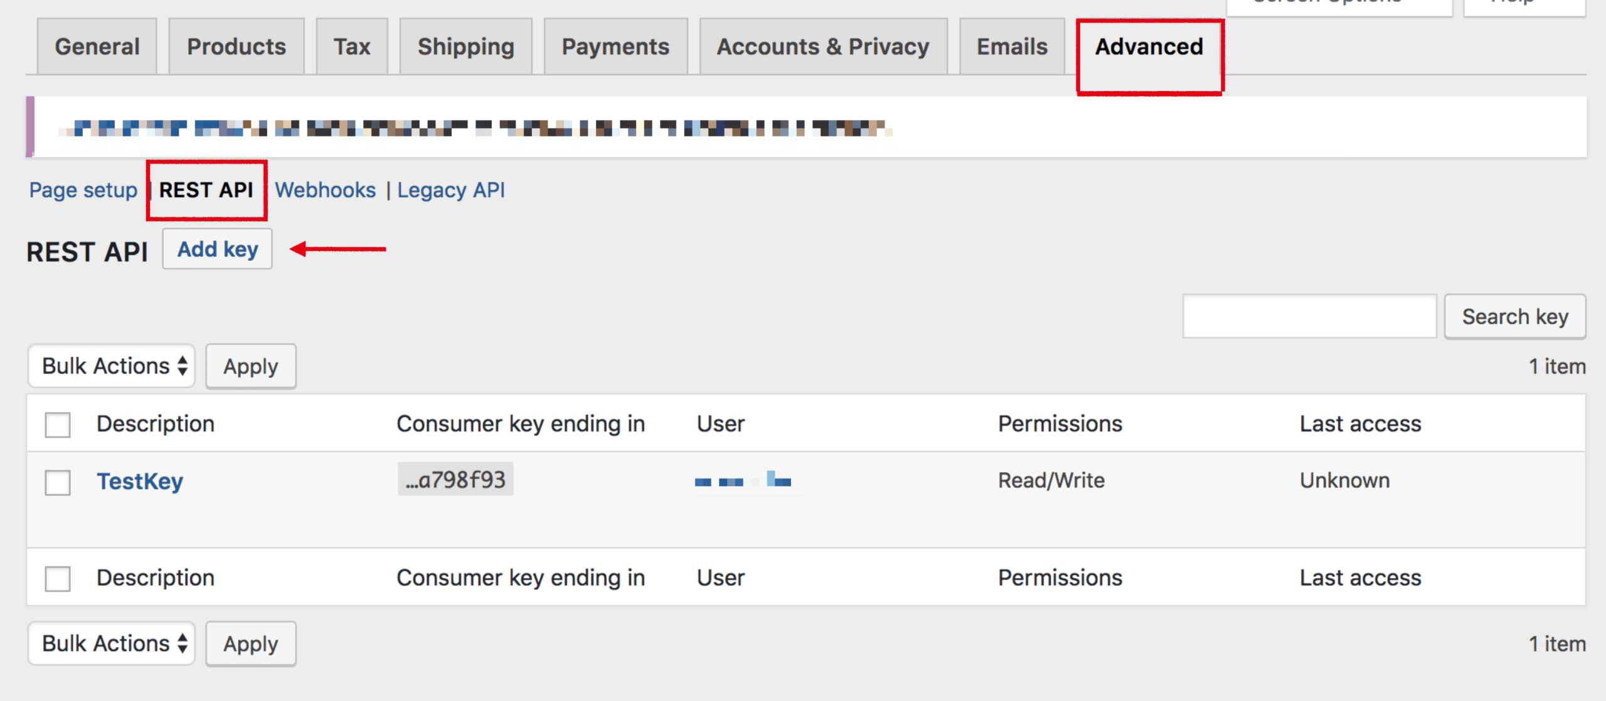Apply the selected bulk action
Viewport: 1606px width, 701px height.
point(250,366)
